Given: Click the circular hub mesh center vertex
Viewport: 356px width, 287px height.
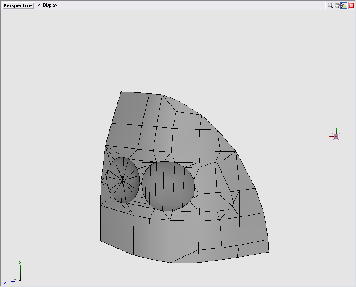Looking at the screenshot, I should [123, 180].
